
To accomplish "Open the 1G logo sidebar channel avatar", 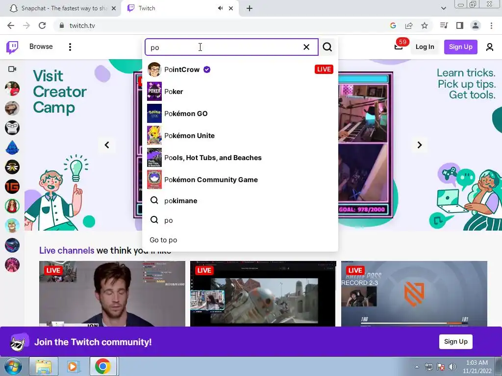I will click(x=12, y=187).
